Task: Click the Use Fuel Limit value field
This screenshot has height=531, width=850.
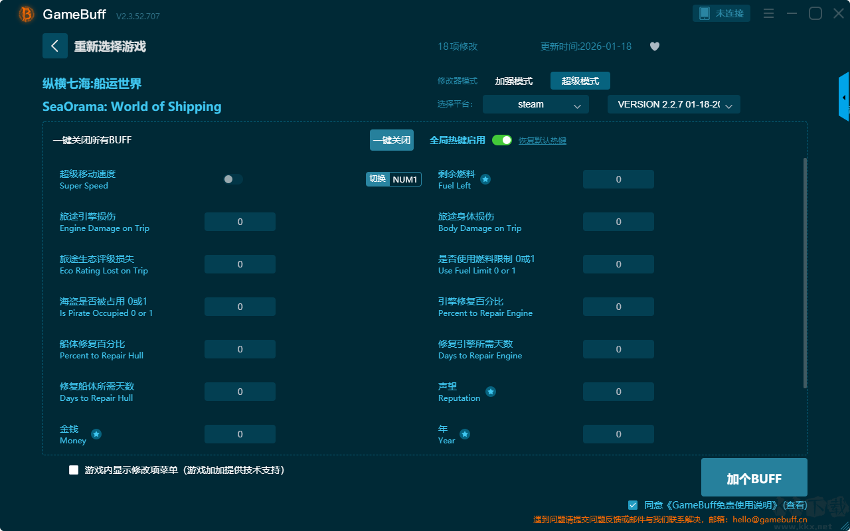Action: [618, 264]
